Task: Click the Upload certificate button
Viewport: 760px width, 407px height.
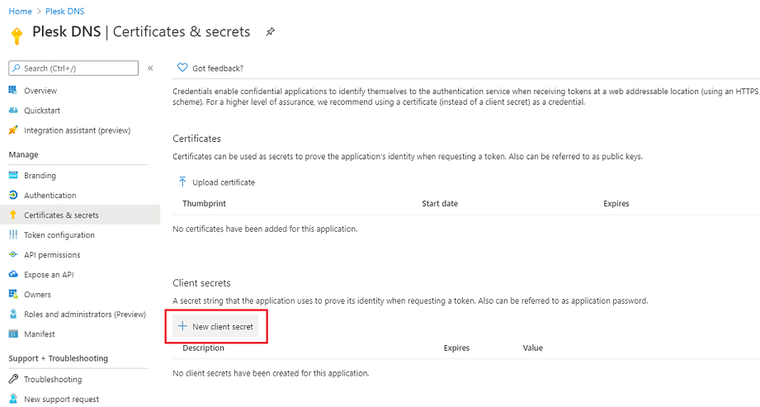Action: click(217, 182)
